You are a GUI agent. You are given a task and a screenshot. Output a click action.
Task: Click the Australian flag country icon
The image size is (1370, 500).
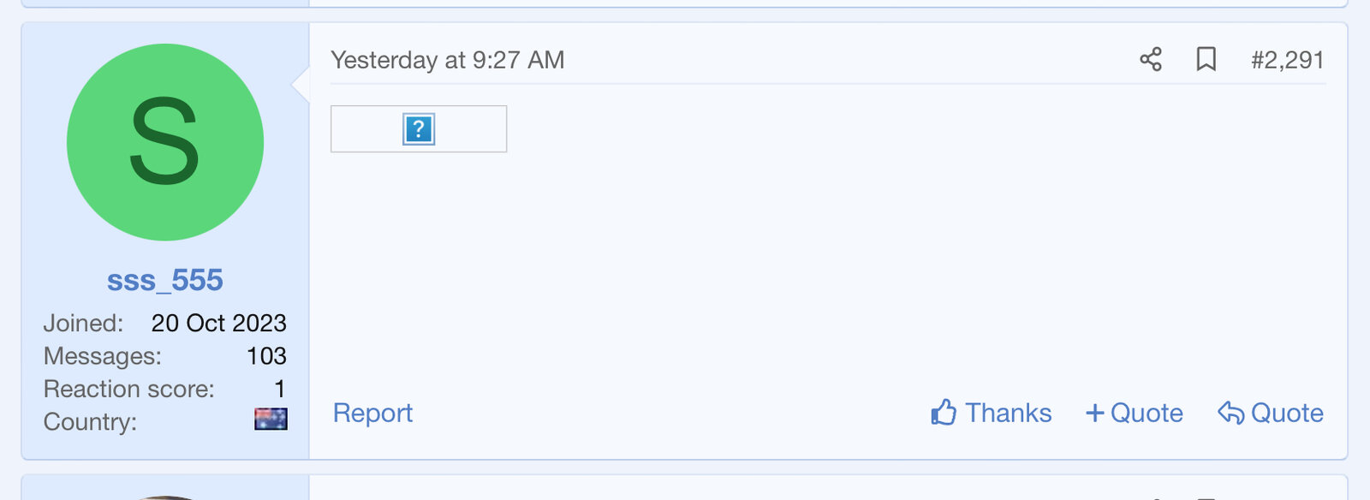tap(271, 420)
